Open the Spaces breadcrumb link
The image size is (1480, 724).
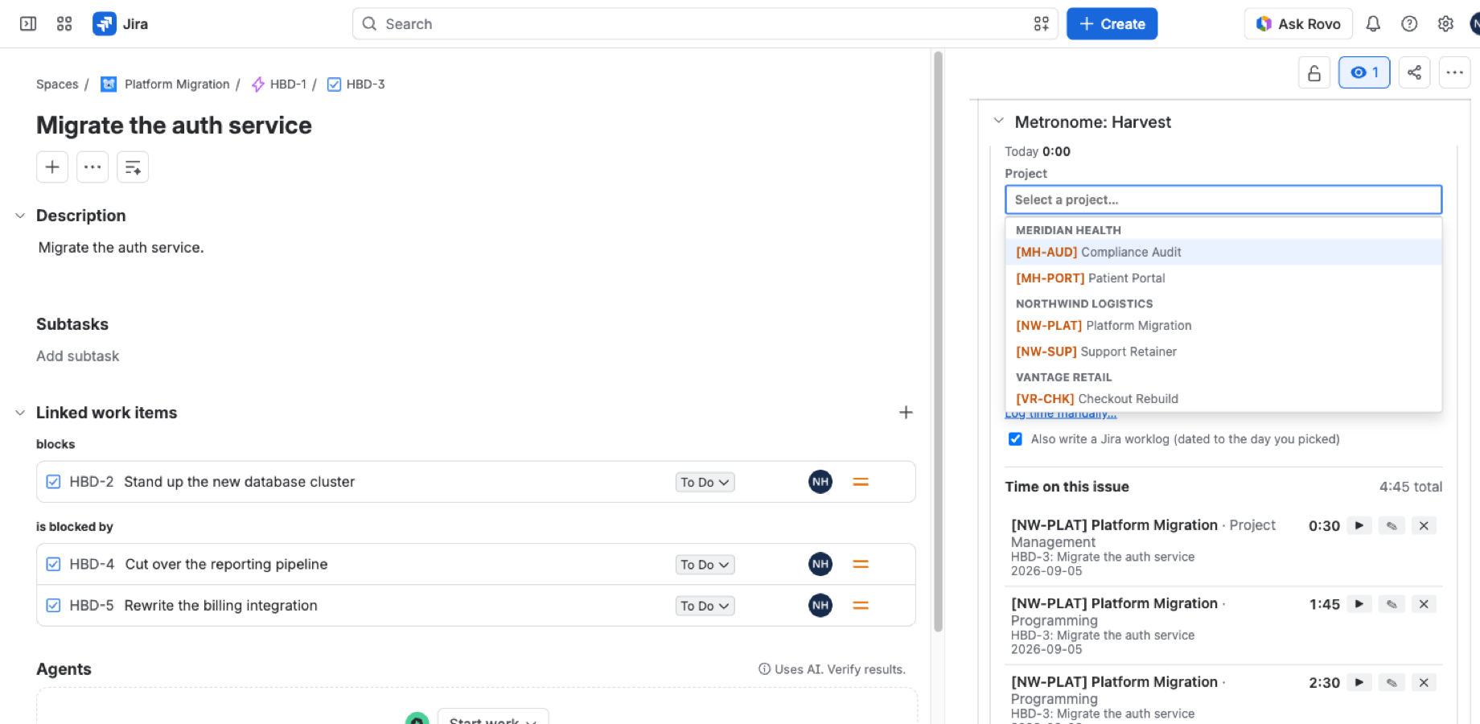pyautogui.click(x=57, y=84)
